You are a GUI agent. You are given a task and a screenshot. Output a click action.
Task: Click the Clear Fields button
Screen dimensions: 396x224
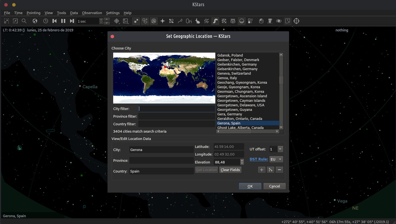point(230,170)
